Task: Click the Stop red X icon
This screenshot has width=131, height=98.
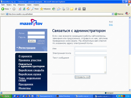Action: pos(20,9)
